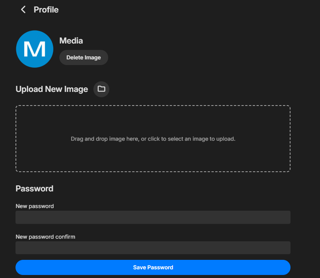Open the folder icon next to Upload New Image
320x278 pixels.
[x=101, y=89]
